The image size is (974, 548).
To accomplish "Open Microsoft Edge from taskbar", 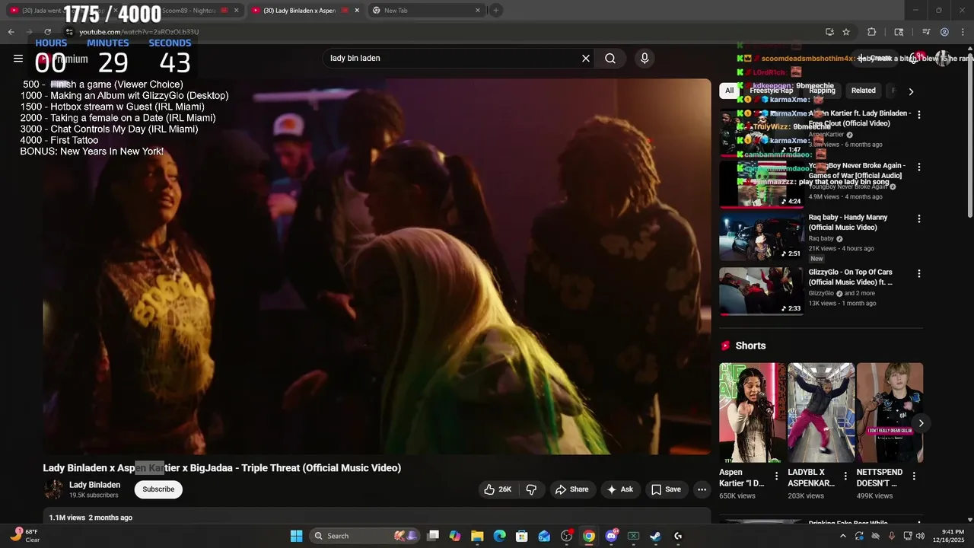I will point(499,536).
